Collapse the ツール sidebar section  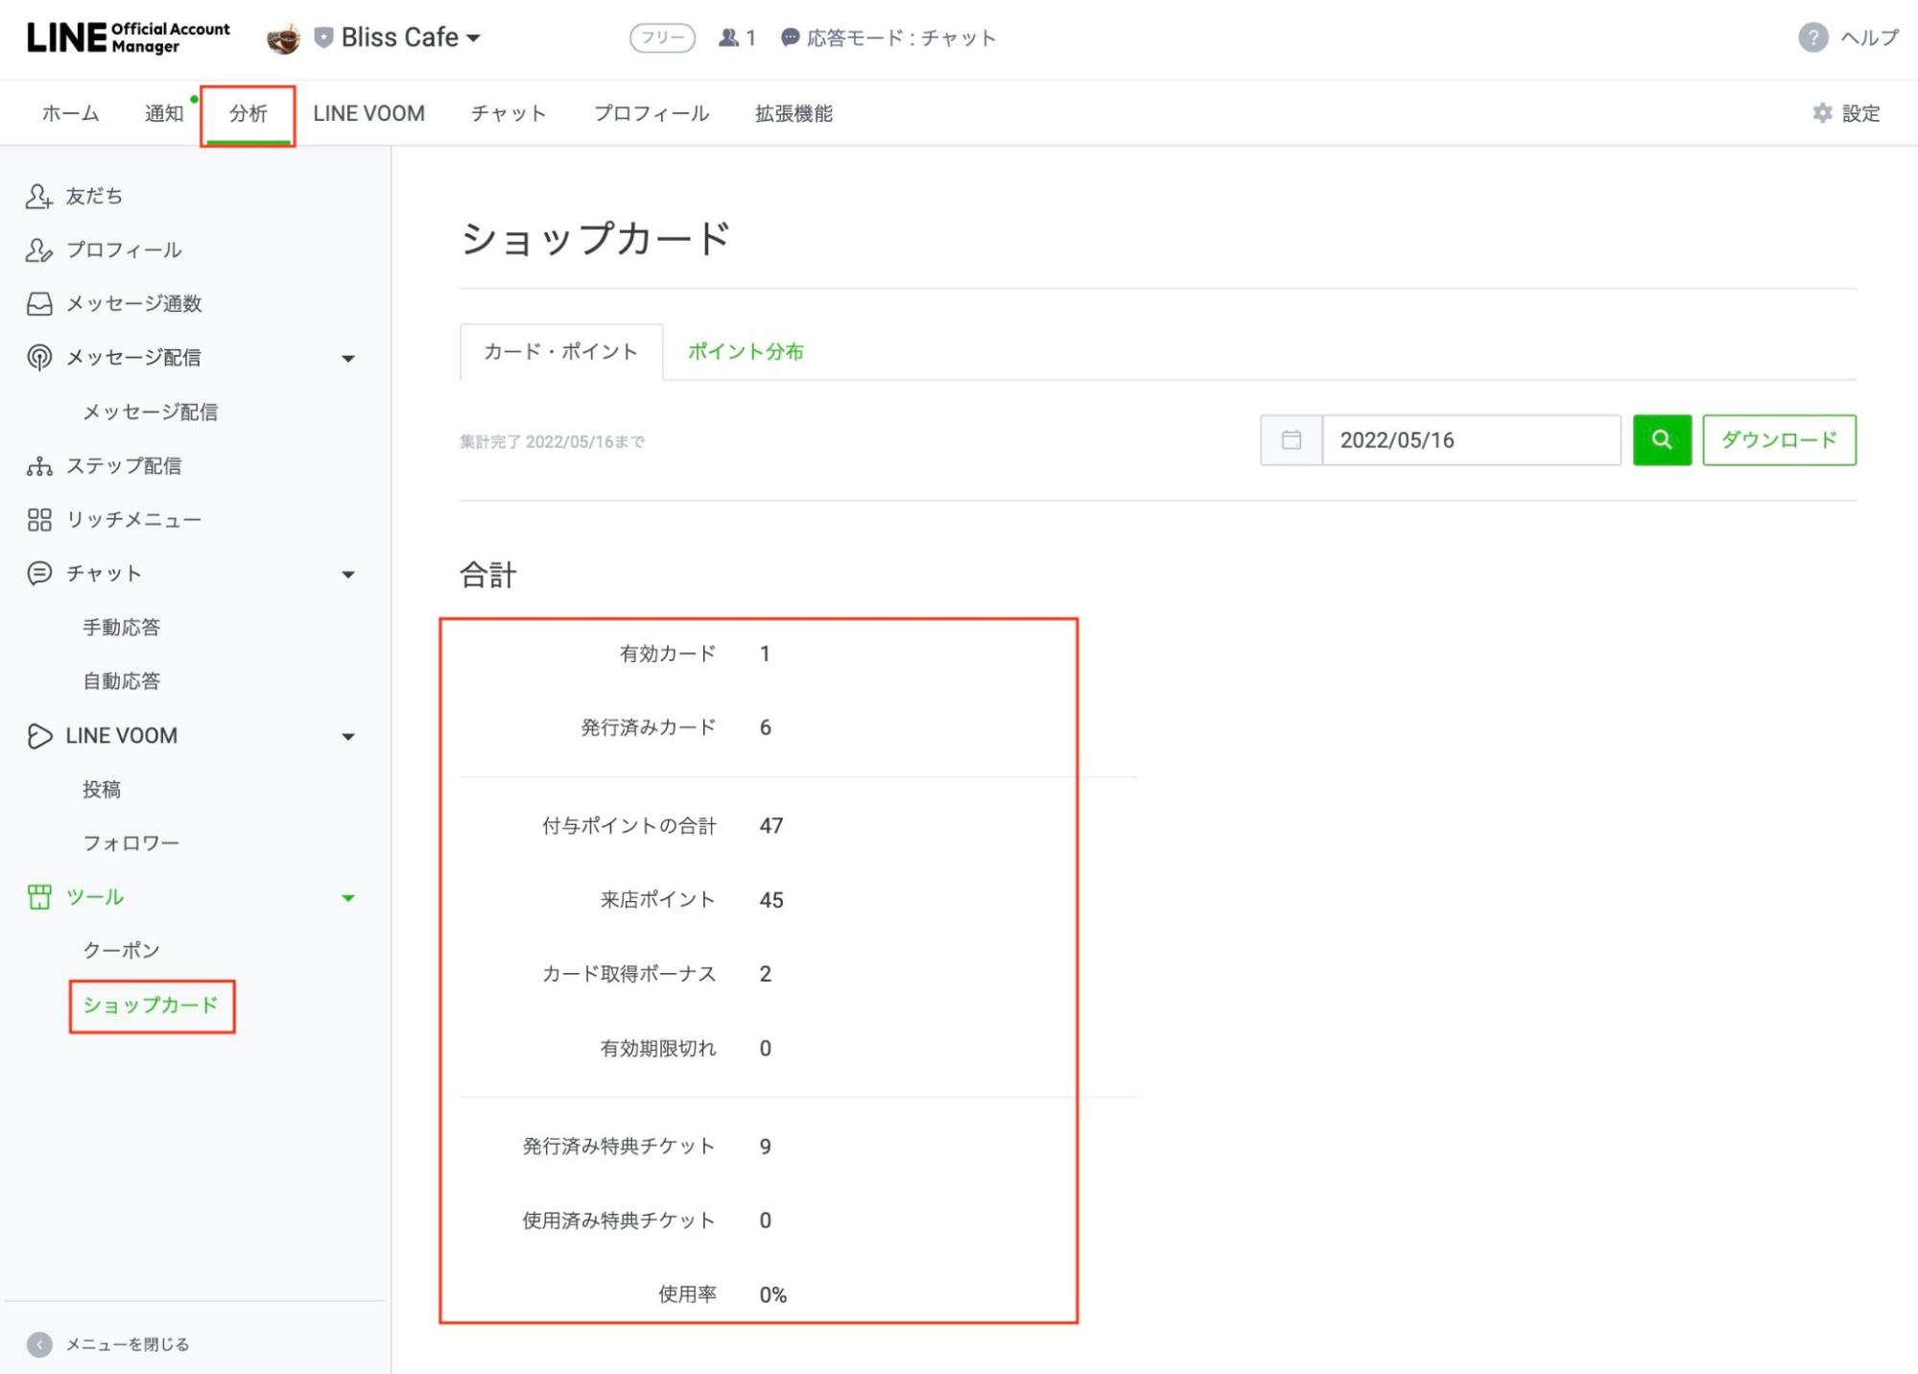[349, 897]
